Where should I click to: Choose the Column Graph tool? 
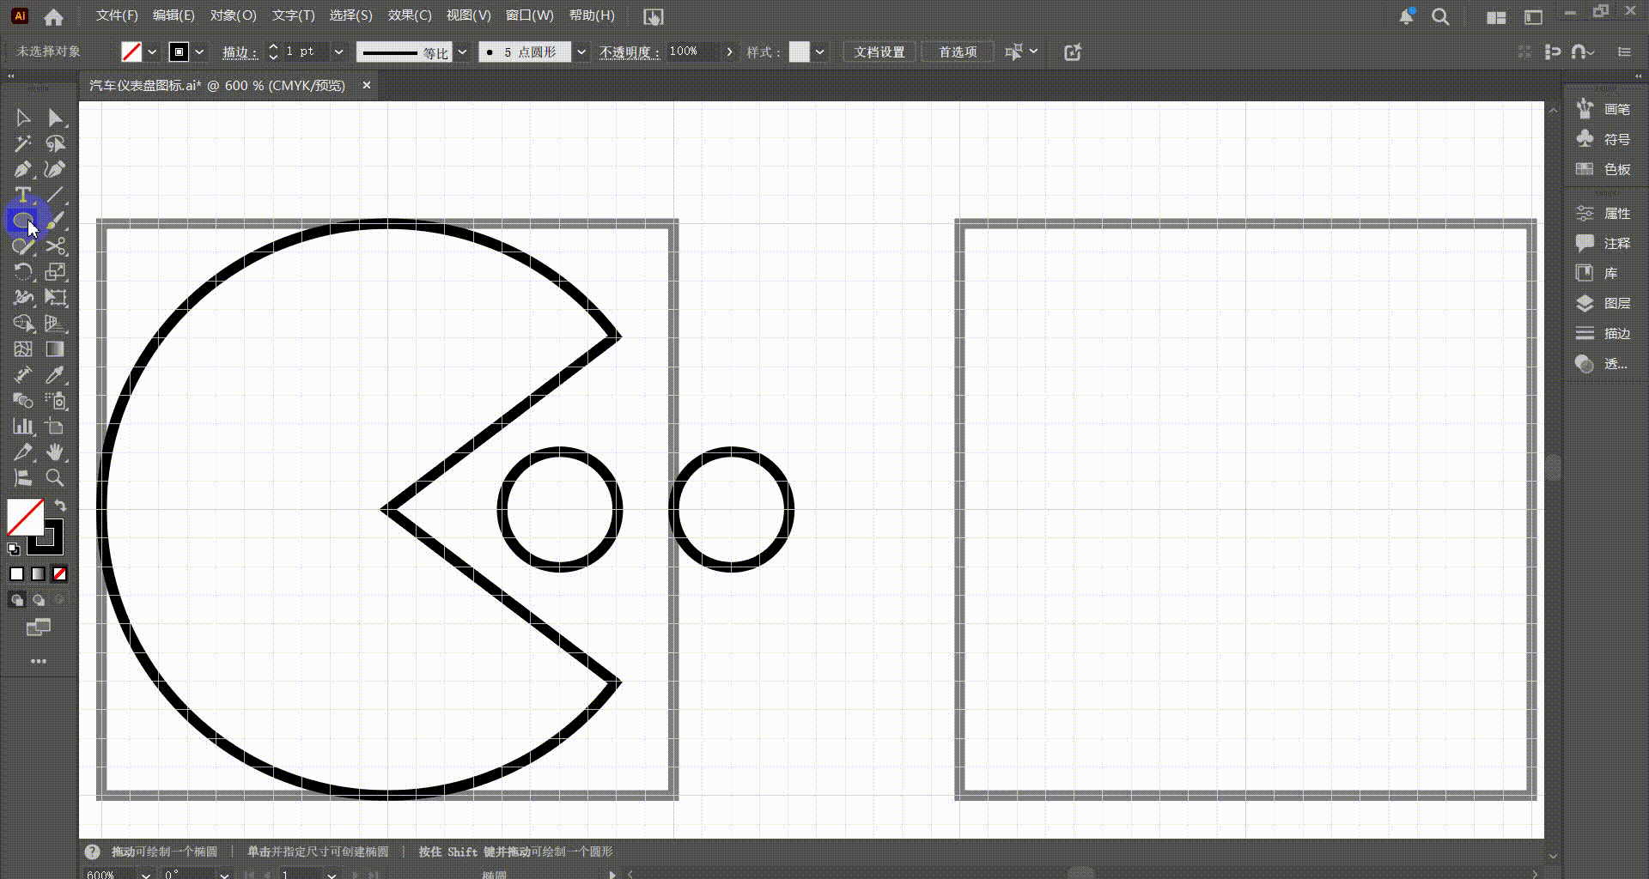point(23,427)
